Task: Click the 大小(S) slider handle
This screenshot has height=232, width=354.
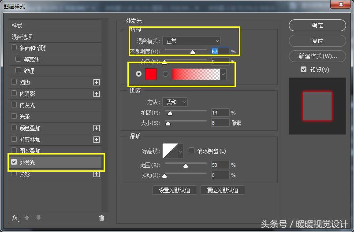Action: click(168, 124)
